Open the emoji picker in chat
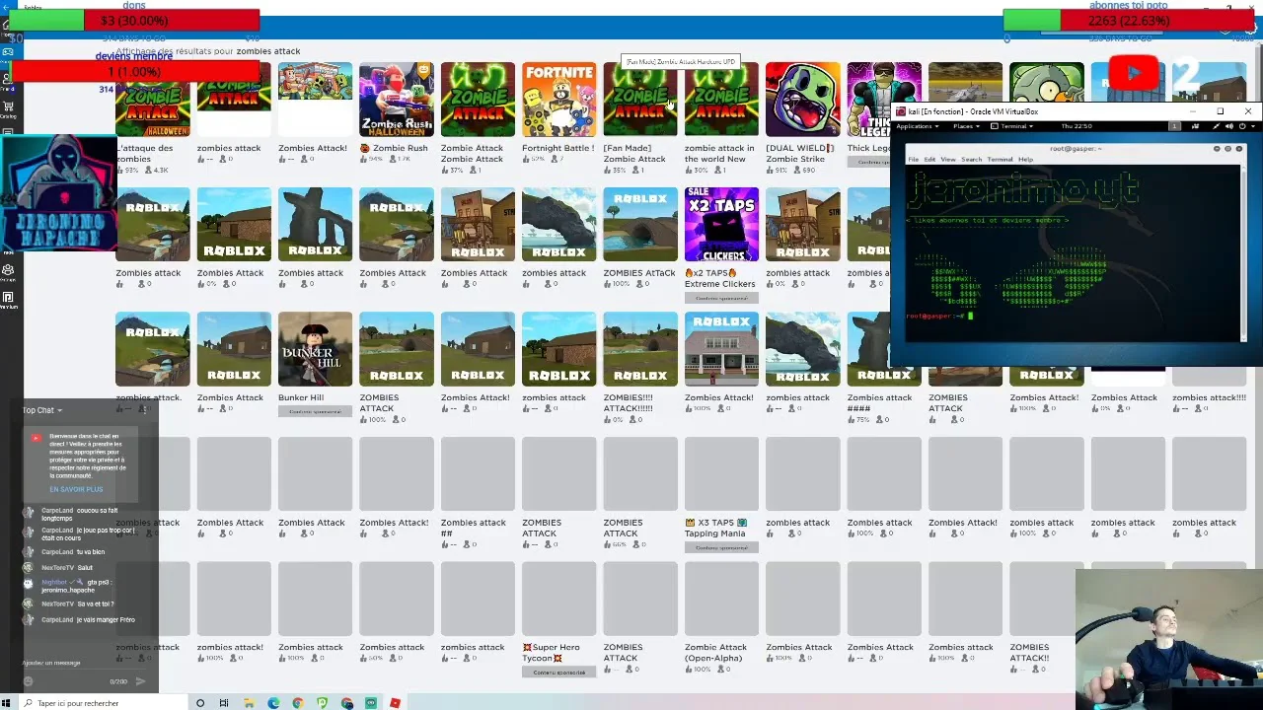 (x=28, y=681)
